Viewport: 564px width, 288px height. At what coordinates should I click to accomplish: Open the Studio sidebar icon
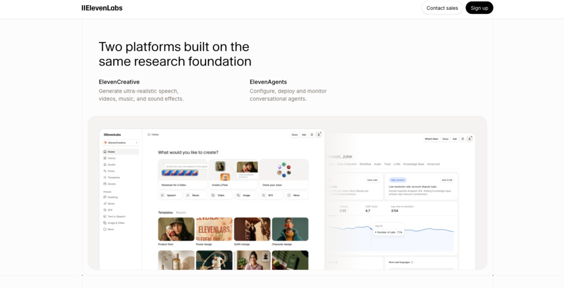[105, 165]
